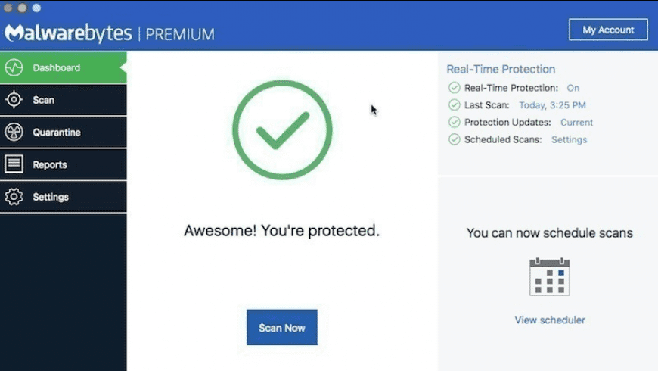658x371 pixels.
Task: Click the Dashboard pulse icon in sidebar
Action: click(14, 68)
